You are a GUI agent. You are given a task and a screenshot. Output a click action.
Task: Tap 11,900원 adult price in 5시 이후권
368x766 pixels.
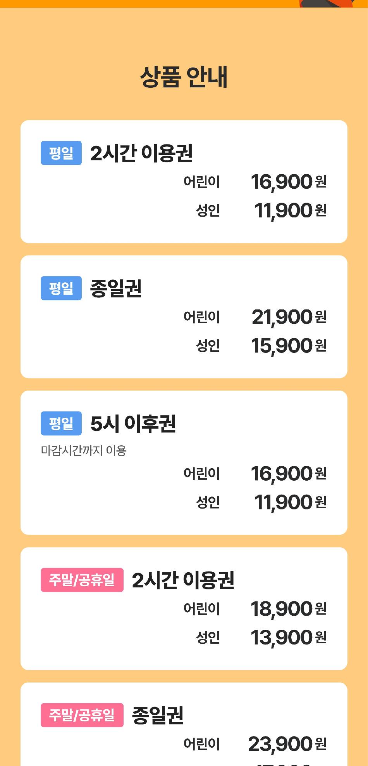tap(290, 502)
